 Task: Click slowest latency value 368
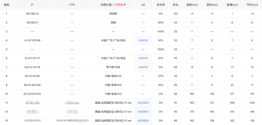pos(232,103)
